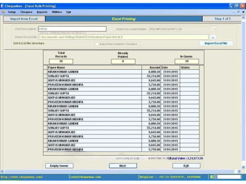Click the Helpline number in status bar
This screenshot has width=246, height=184.
click(x=170, y=177)
